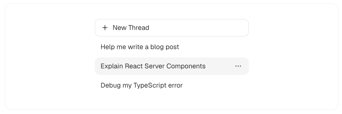Select the last thread in the list
Viewport: 342px width, 114px height.
142,85
